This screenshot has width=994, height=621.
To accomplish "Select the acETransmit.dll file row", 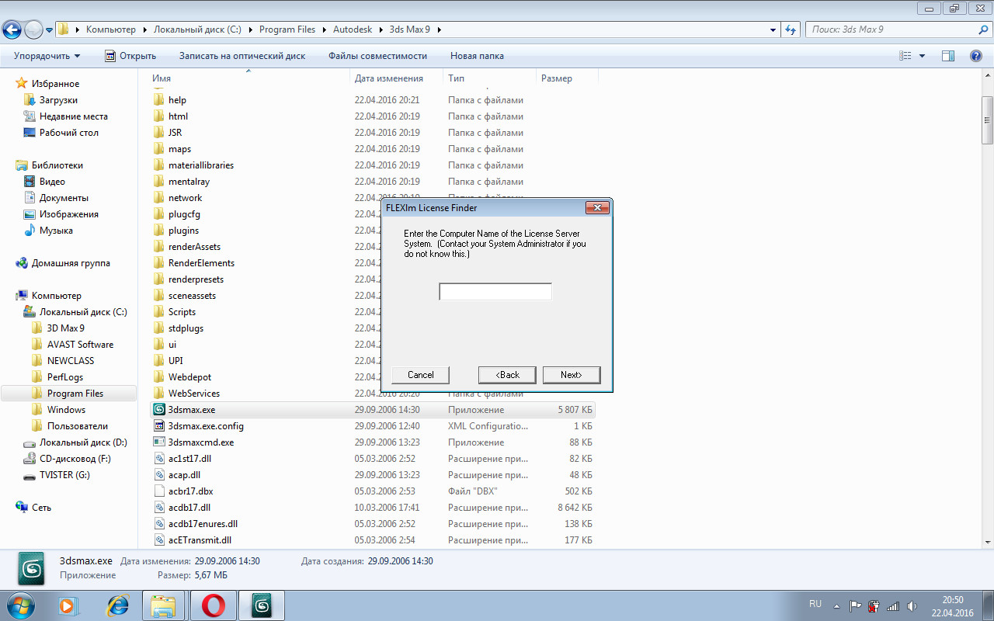I will point(373,540).
